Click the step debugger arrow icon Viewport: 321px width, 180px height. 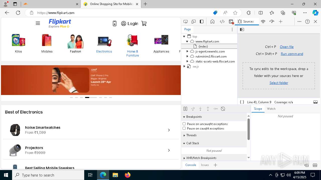click(215, 109)
